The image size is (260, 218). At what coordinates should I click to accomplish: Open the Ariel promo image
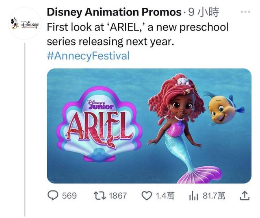[x=149, y=126]
